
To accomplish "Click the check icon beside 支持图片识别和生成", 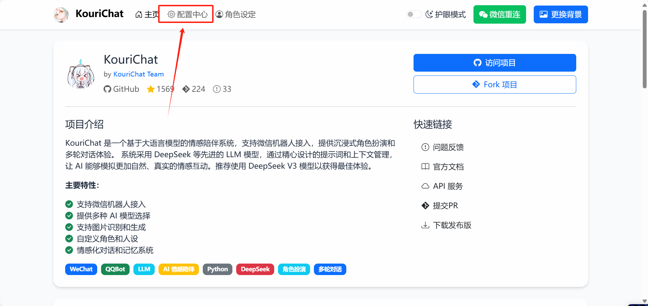I will point(69,227).
